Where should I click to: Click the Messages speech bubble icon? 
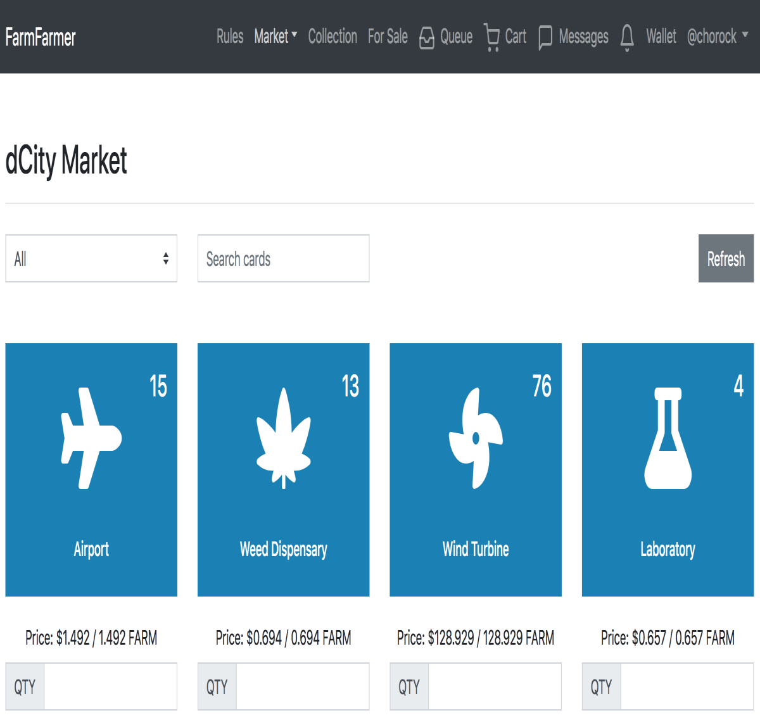[545, 38]
